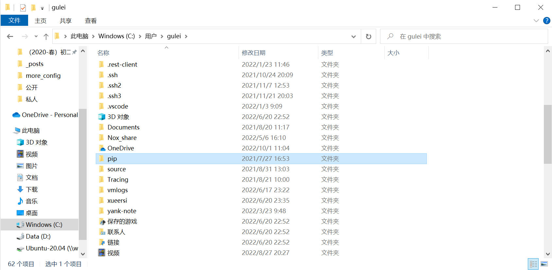Open the 查看 ribbon tab
552x270 pixels.
pyautogui.click(x=91, y=21)
